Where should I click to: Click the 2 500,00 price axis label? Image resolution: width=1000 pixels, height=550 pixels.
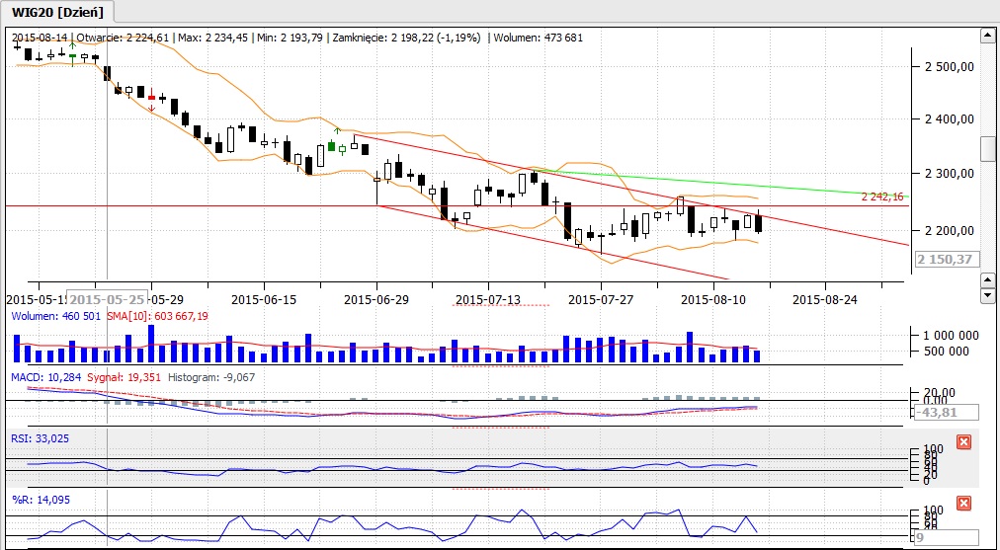(949, 66)
